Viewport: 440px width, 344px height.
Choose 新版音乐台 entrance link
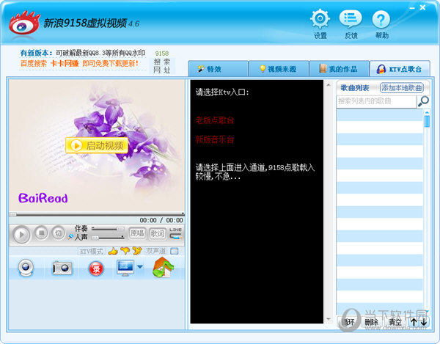215,139
